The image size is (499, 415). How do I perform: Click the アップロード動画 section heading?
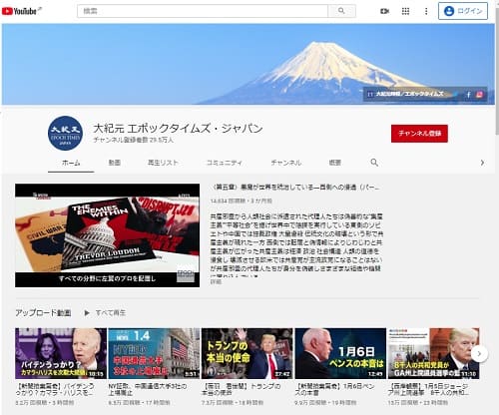pos(43,313)
